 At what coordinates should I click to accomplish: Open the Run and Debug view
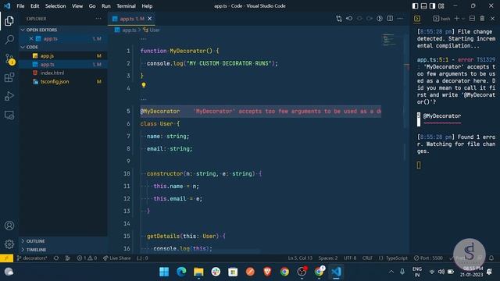(9, 96)
